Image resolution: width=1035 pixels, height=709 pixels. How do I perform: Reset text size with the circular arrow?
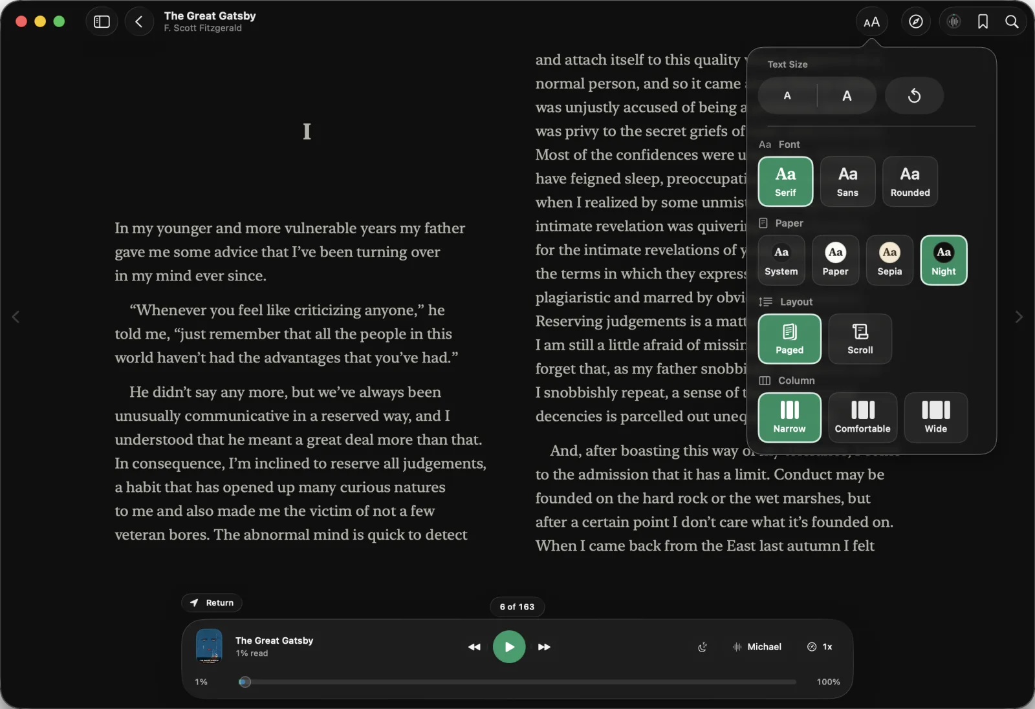914,96
